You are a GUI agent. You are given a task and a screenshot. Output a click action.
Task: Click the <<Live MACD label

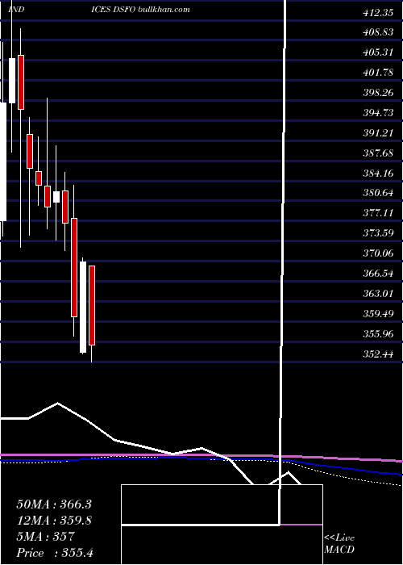point(339,544)
